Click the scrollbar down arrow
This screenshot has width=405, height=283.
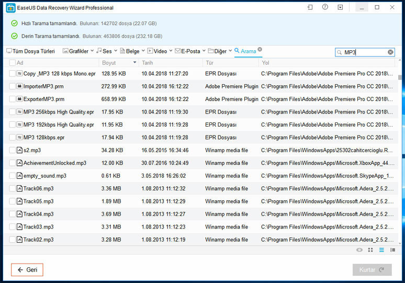point(400,243)
